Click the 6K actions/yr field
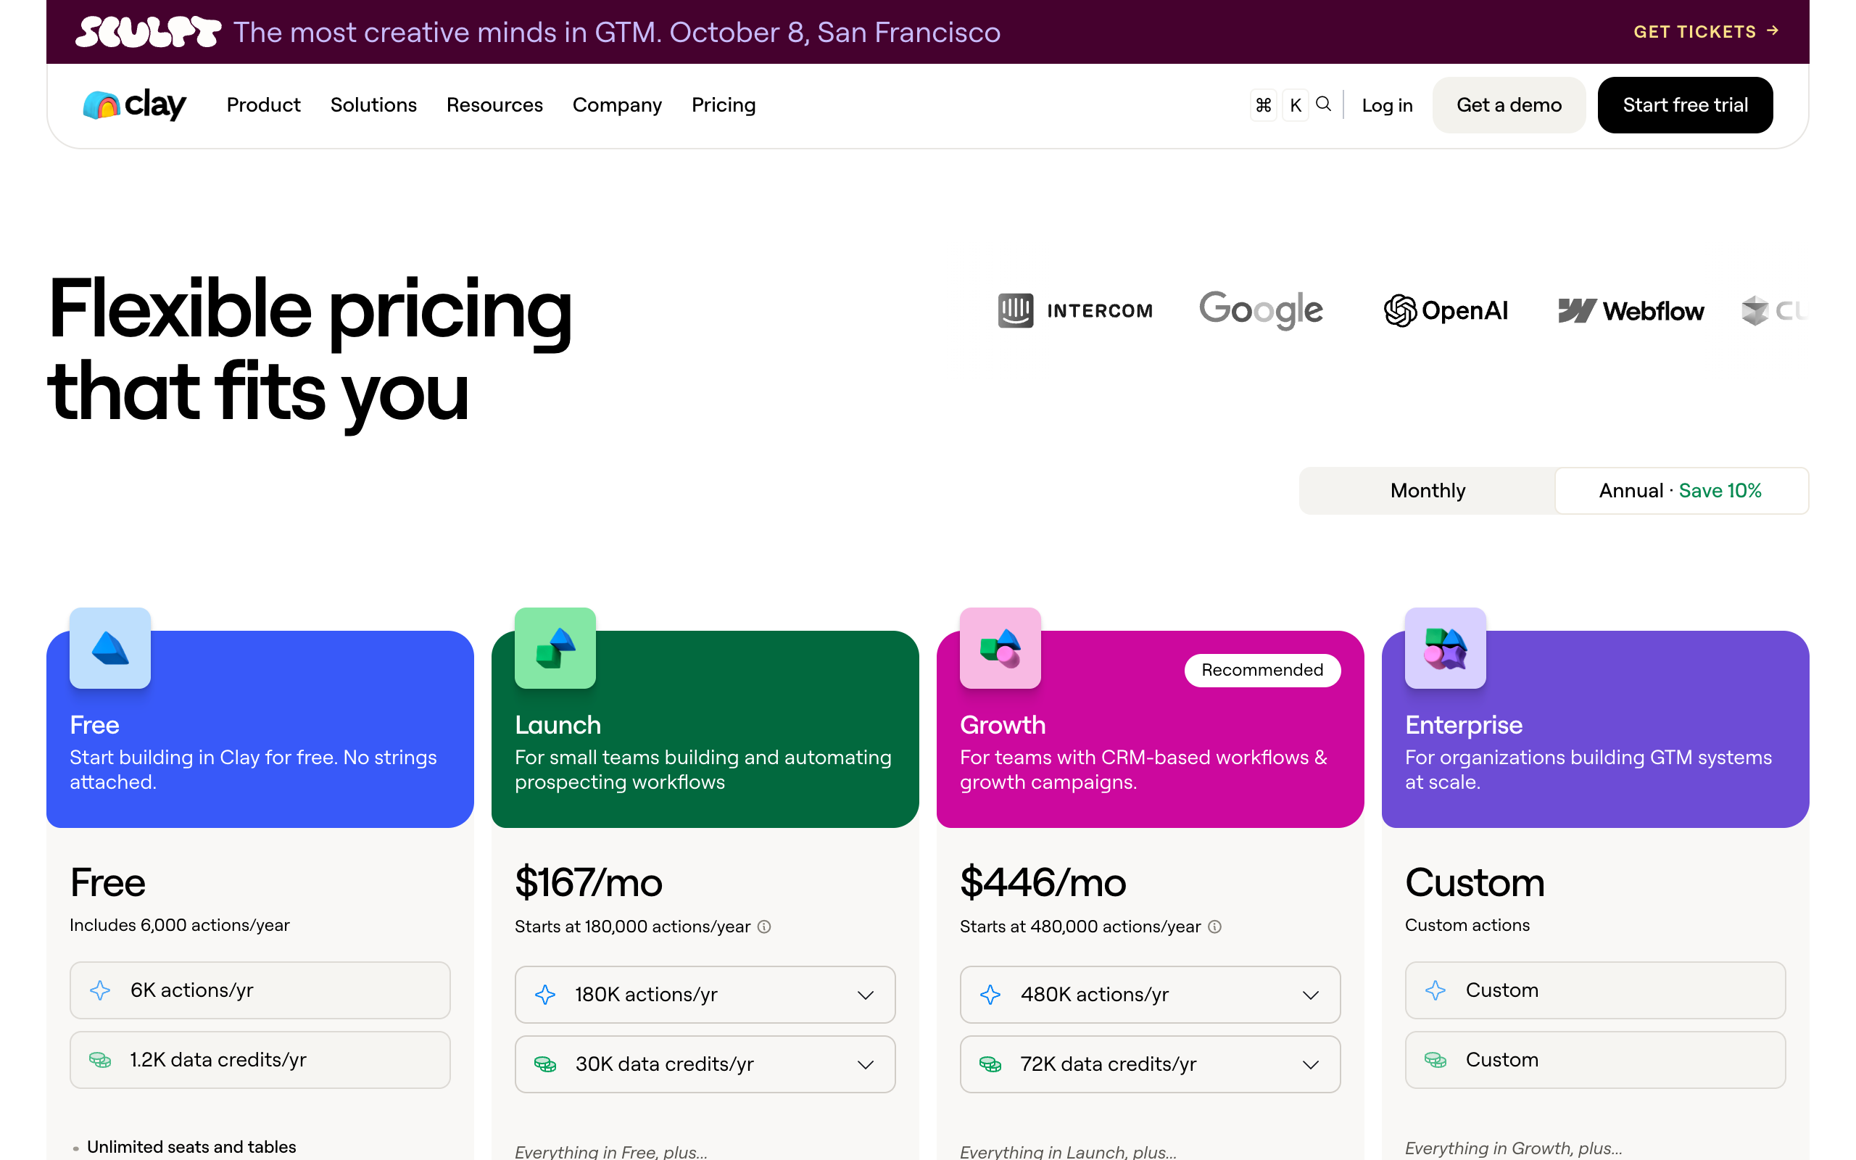The height and width of the screenshot is (1160, 1856). pos(260,990)
